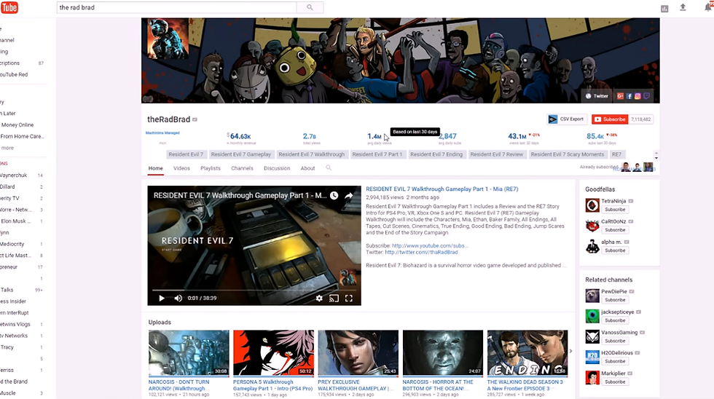This screenshot has height=399, width=714.
Task: Open the youtube.com/subs link
Action: 430,245
